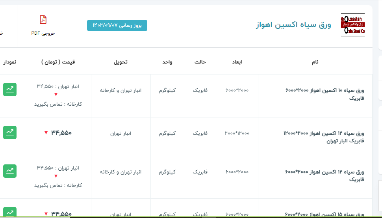Click the خروجی PDF label

click(x=43, y=33)
